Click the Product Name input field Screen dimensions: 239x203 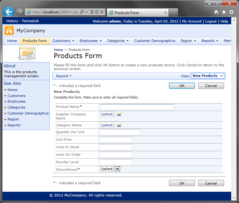pos(137,107)
